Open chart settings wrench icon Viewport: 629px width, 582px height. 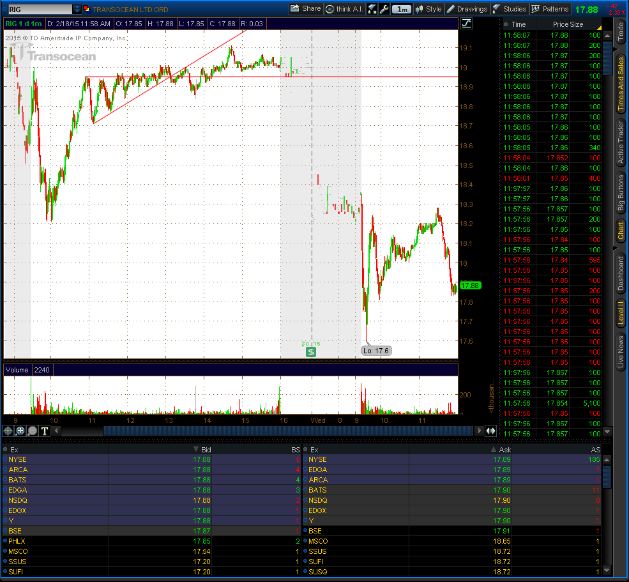coord(384,9)
